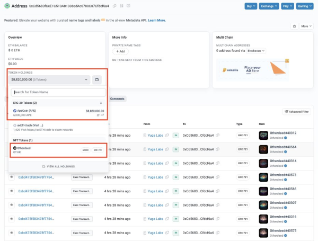Click the address avatar icon

(7, 6)
